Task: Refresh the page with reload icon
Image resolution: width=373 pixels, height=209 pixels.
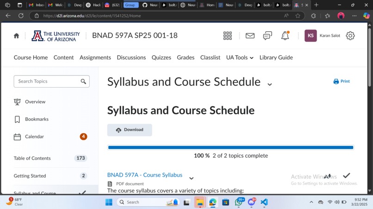Action: [21, 16]
